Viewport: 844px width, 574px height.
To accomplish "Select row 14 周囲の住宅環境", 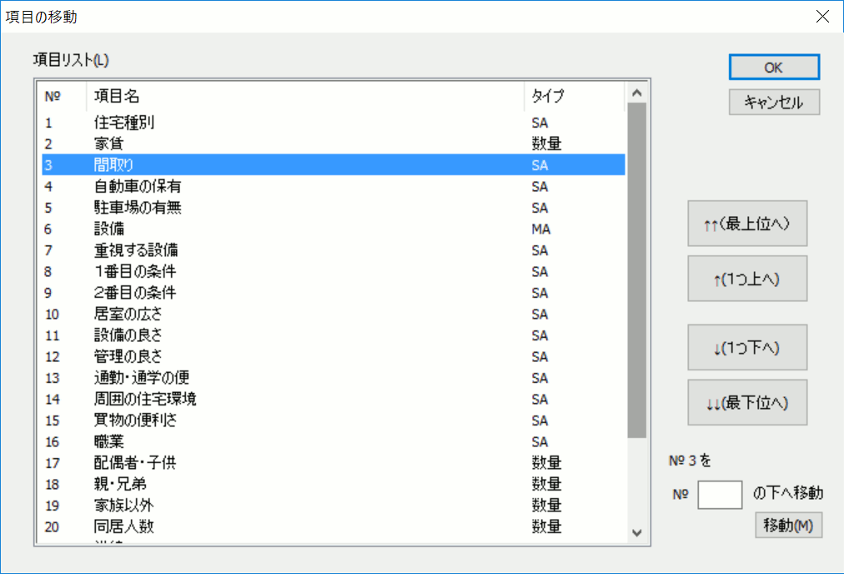I will click(x=334, y=399).
